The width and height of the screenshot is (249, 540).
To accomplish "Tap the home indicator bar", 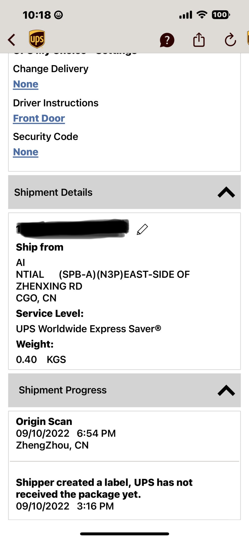I will click(124, 534).
